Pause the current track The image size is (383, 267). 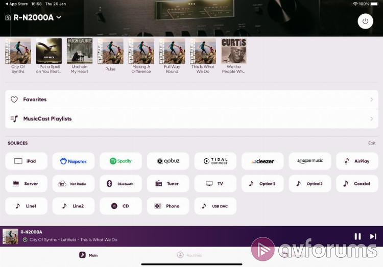pos(357,236)
